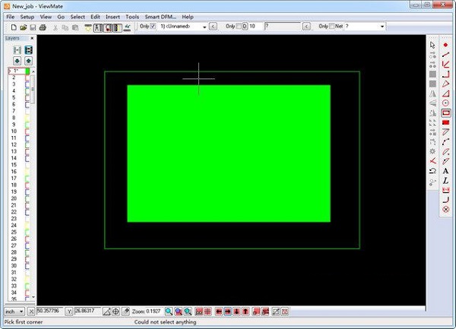Select the text 'A' tool
Viewport: 456px width, 329px height.
coord(445,171)
